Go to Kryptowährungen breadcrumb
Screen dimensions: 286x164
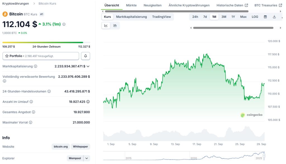tap(16, 3)
